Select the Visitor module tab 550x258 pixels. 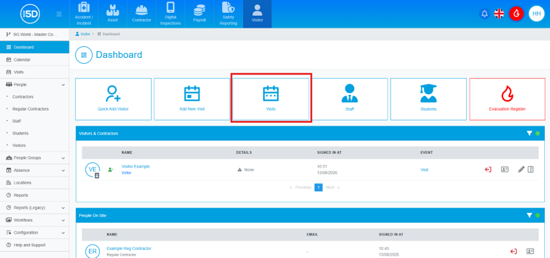click(257, 14)
